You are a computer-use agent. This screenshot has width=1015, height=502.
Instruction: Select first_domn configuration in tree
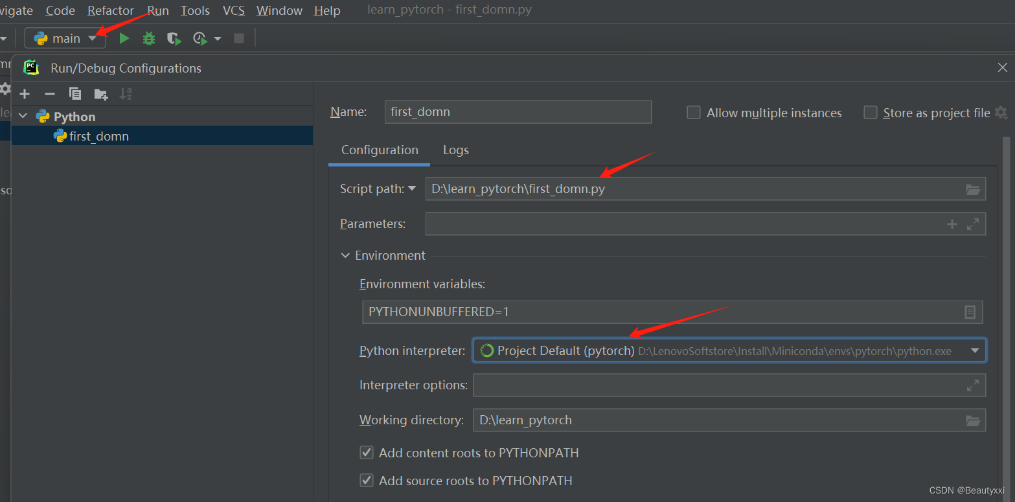162,136
